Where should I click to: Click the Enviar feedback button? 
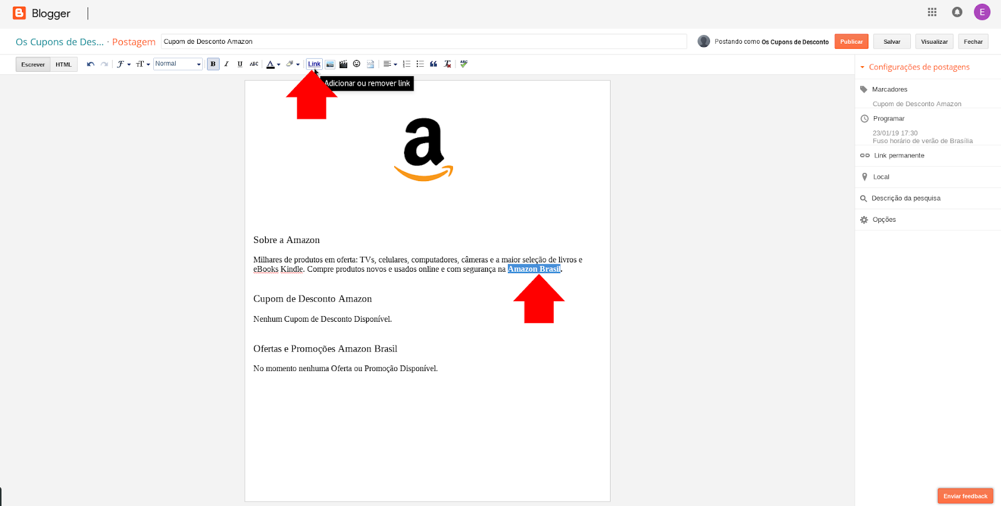coord(965,496)
